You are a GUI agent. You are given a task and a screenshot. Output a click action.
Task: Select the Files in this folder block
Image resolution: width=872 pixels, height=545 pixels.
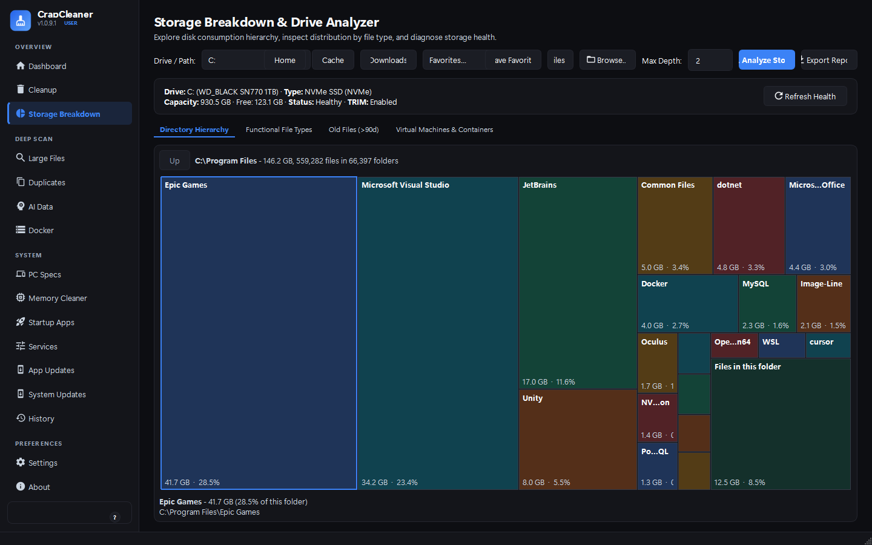tap(781, 424)
